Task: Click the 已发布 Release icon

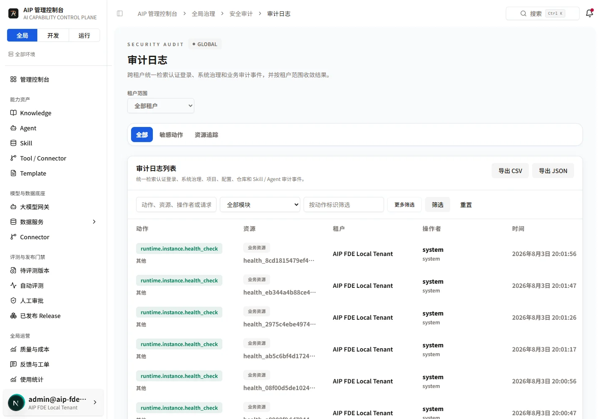Action: coord(13,316)
